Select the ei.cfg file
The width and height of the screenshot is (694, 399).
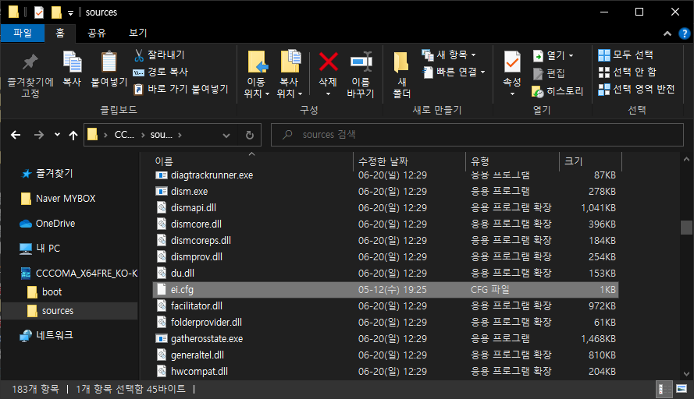coord(386,290)
